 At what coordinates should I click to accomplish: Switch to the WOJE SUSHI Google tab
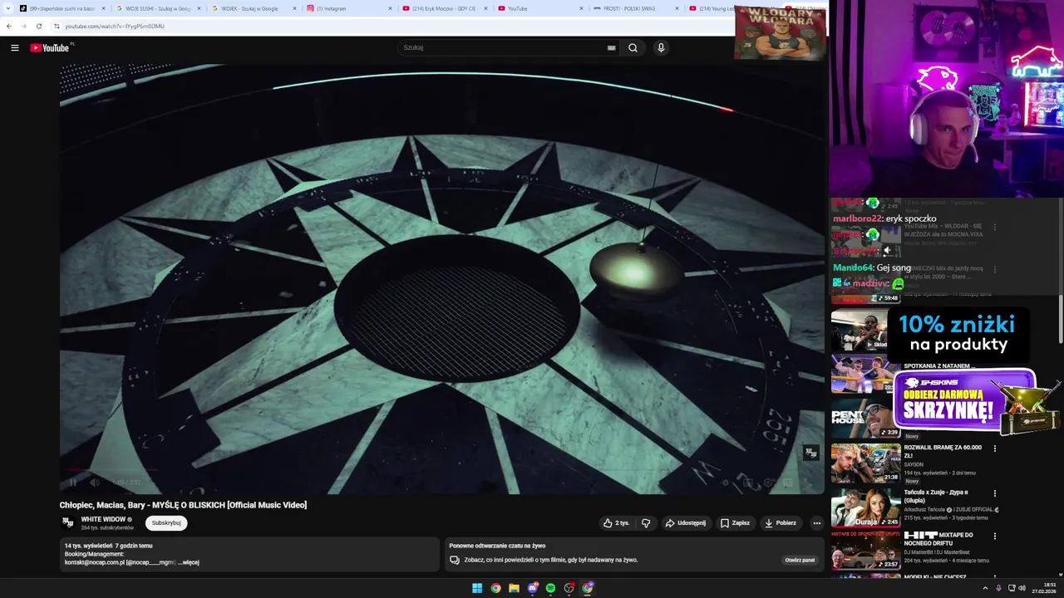tap(158, 8)
